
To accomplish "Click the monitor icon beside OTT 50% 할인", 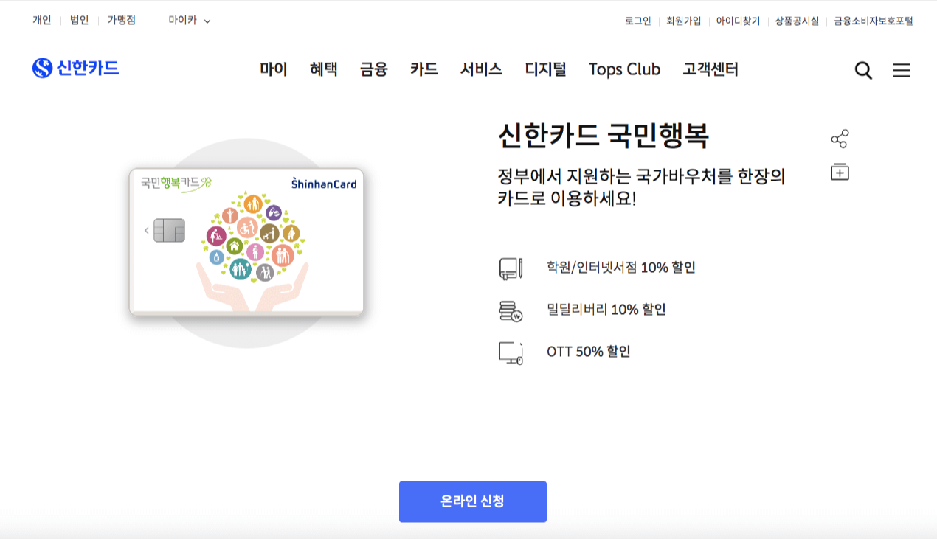I will [512, 352].
